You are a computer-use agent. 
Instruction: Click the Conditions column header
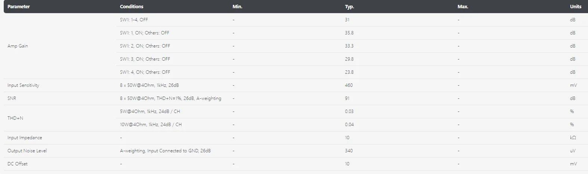coord(131,7)
